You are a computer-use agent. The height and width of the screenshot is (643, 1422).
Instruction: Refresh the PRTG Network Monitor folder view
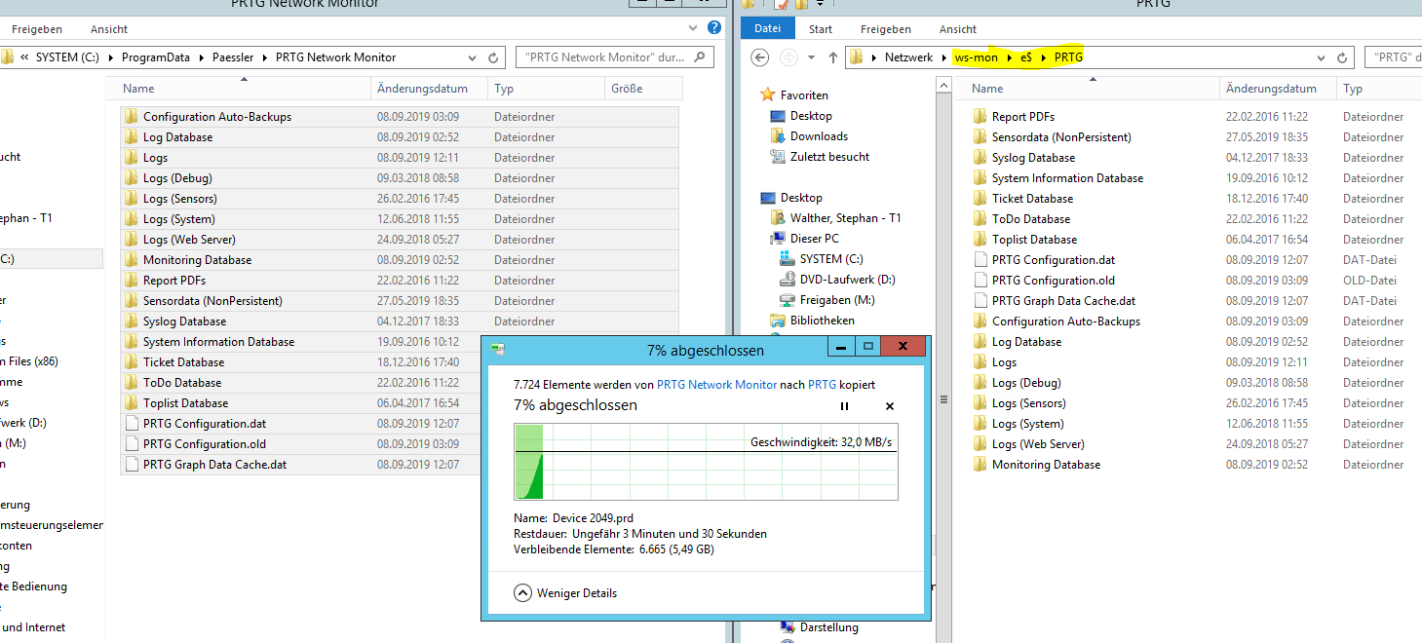pos(493,57)
